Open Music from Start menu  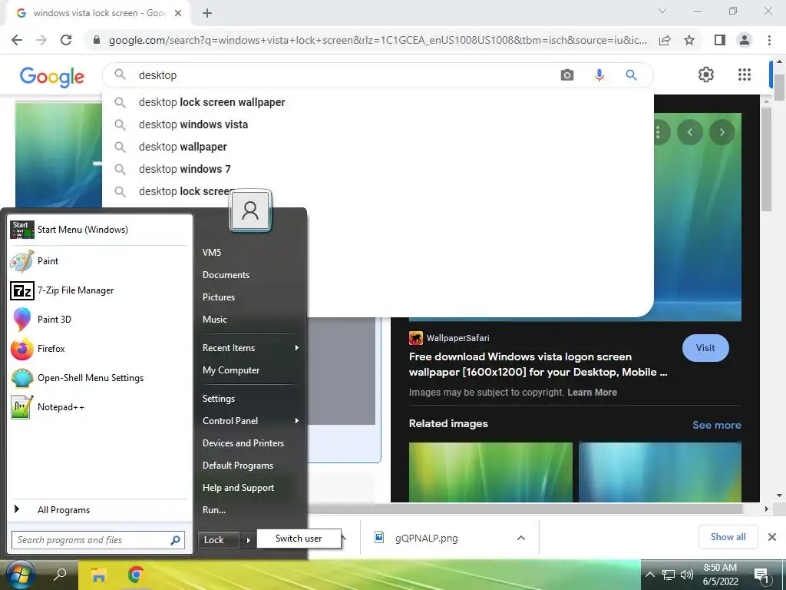215,319
